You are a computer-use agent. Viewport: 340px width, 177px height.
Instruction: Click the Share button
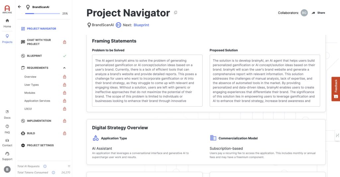coord(318,13)
